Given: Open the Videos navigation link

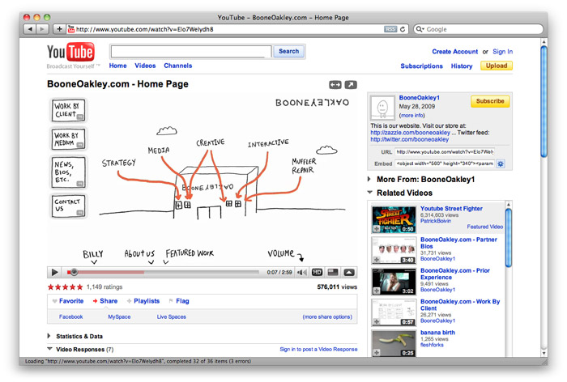Looking at the screenshot, I should 145,66.
